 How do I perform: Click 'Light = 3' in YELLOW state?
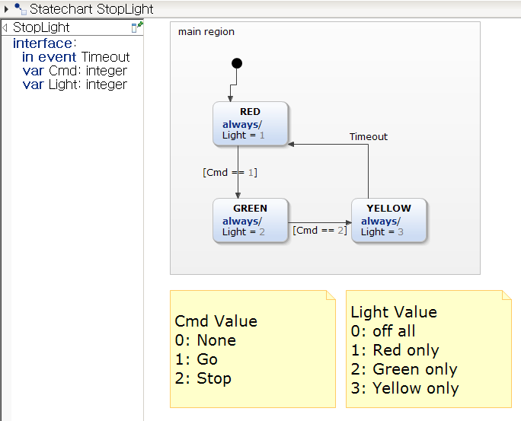(x=382, y=231)
